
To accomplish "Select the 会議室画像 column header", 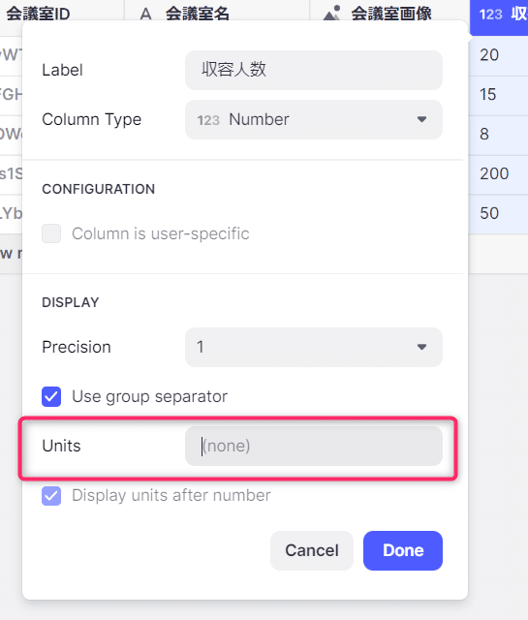I will (x=389, y=12).
